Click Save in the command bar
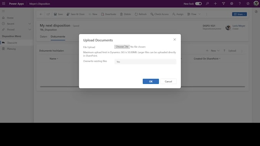 (x=58, y=14)
